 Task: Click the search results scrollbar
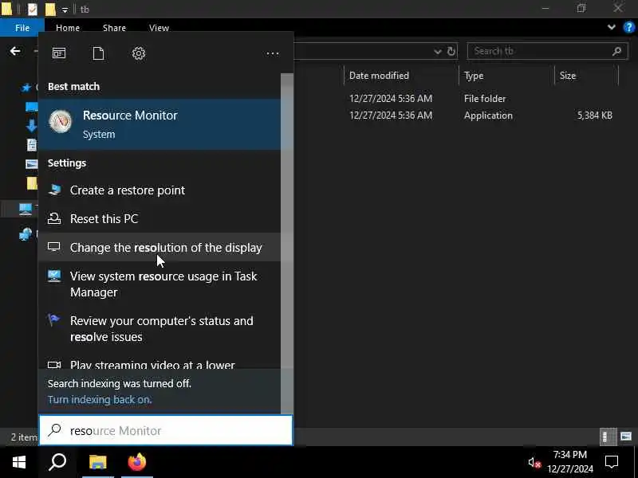click(x=287, y=244)
